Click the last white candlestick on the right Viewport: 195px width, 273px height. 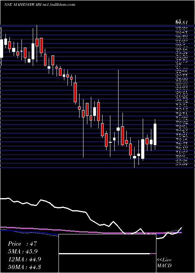coord(155,134)
